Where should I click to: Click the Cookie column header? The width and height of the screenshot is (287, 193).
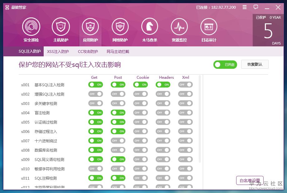pyautogui.click(x=143, y=78)
